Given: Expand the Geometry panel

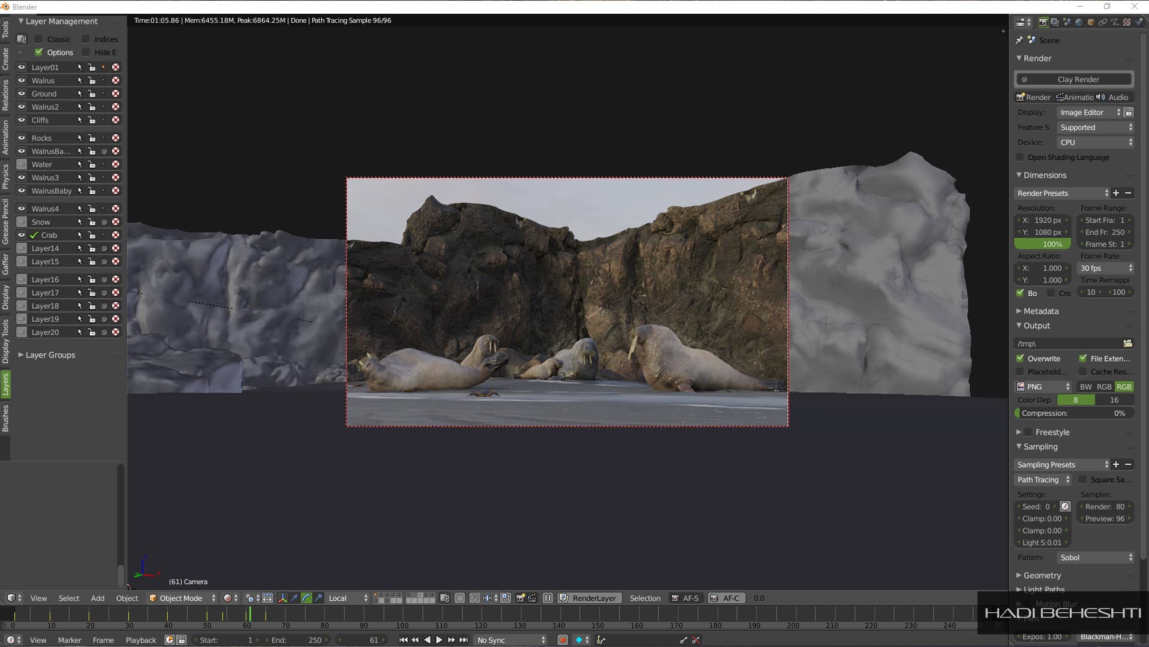Looking at the screenshot, I should (1019, 575).
